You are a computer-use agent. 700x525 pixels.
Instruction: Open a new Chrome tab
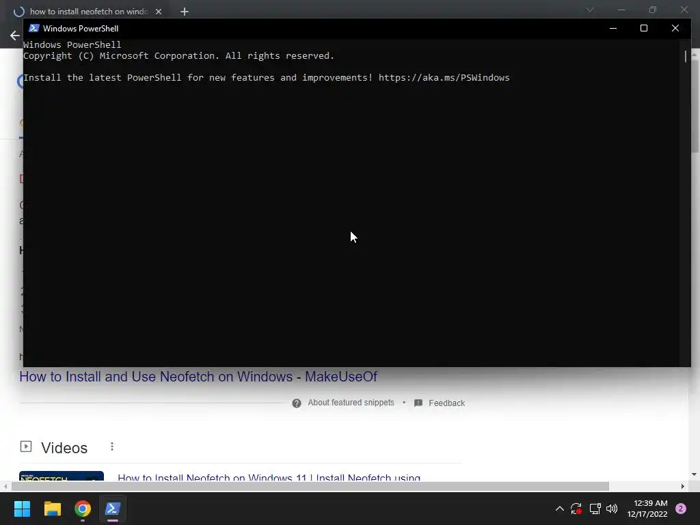pyautogui.click(x=185, y=12)
